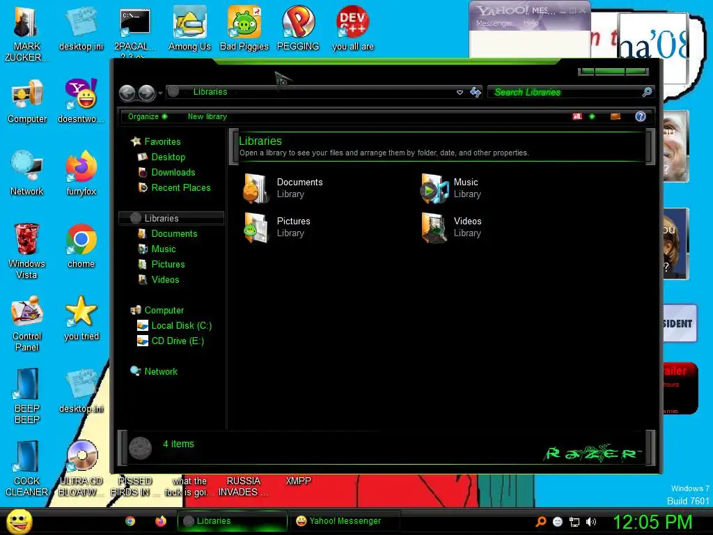The height and width of the screenshot is (535, 713).
Task: Open BEEP BEEP desktop shortcut
Action: coord(27,396)
